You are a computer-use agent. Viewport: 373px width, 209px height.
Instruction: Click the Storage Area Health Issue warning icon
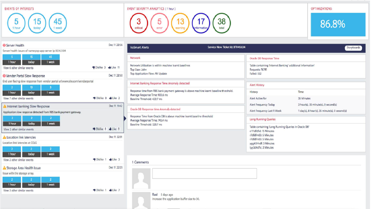click(4, 168)
